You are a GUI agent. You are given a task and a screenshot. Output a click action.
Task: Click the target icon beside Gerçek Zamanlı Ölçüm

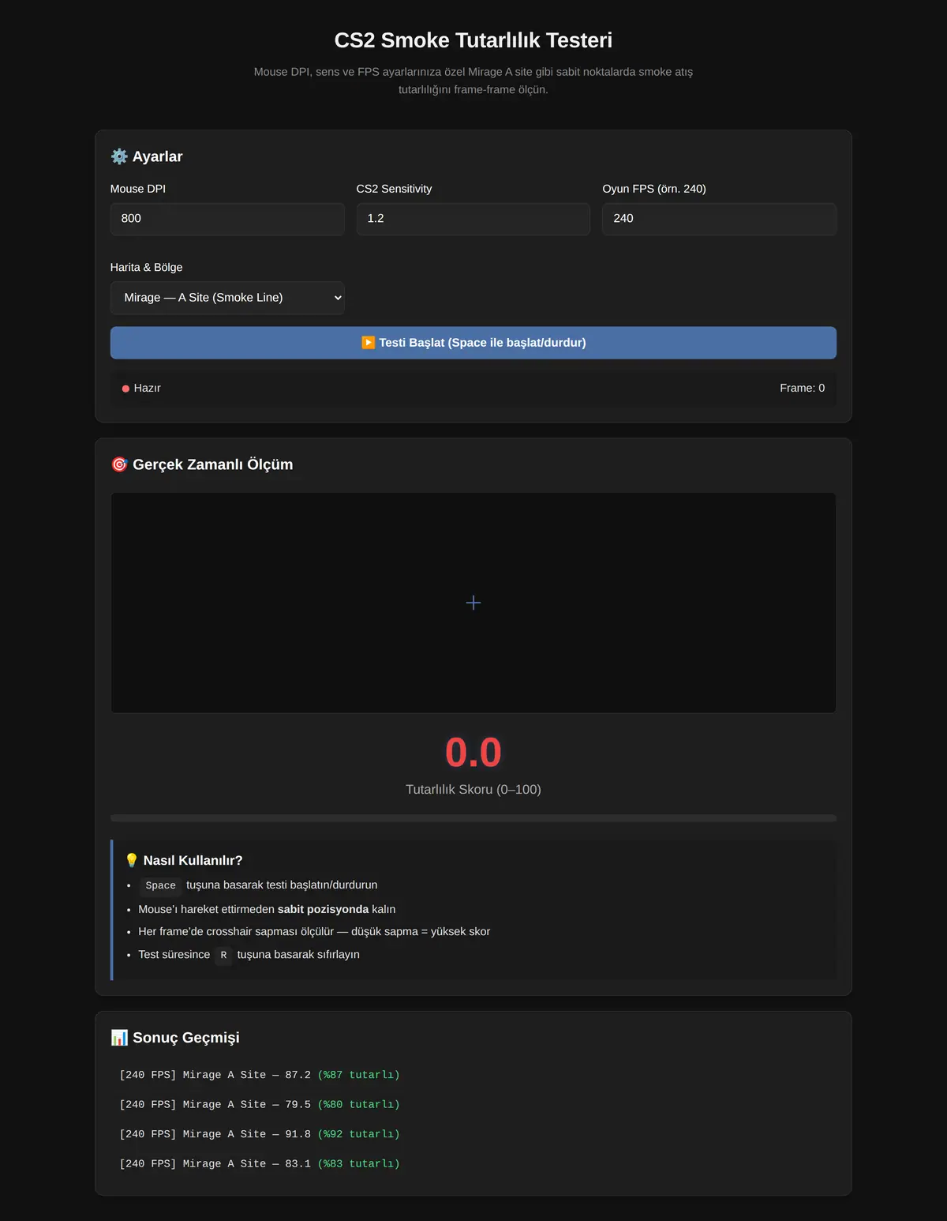pos(119,464)
